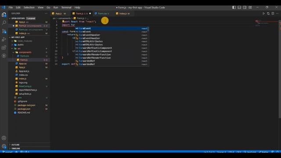This screenshot has width=281, height=158.
Task: Collapse the components folder
Action: click(x=25, y=52)
